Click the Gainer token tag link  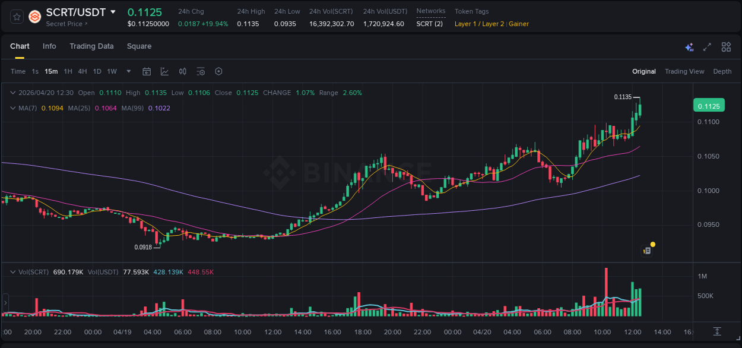click(x=519, y=24)
